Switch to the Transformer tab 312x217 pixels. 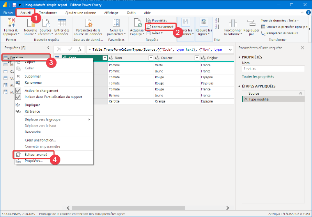pyautogui.click(x=48, y=13)
